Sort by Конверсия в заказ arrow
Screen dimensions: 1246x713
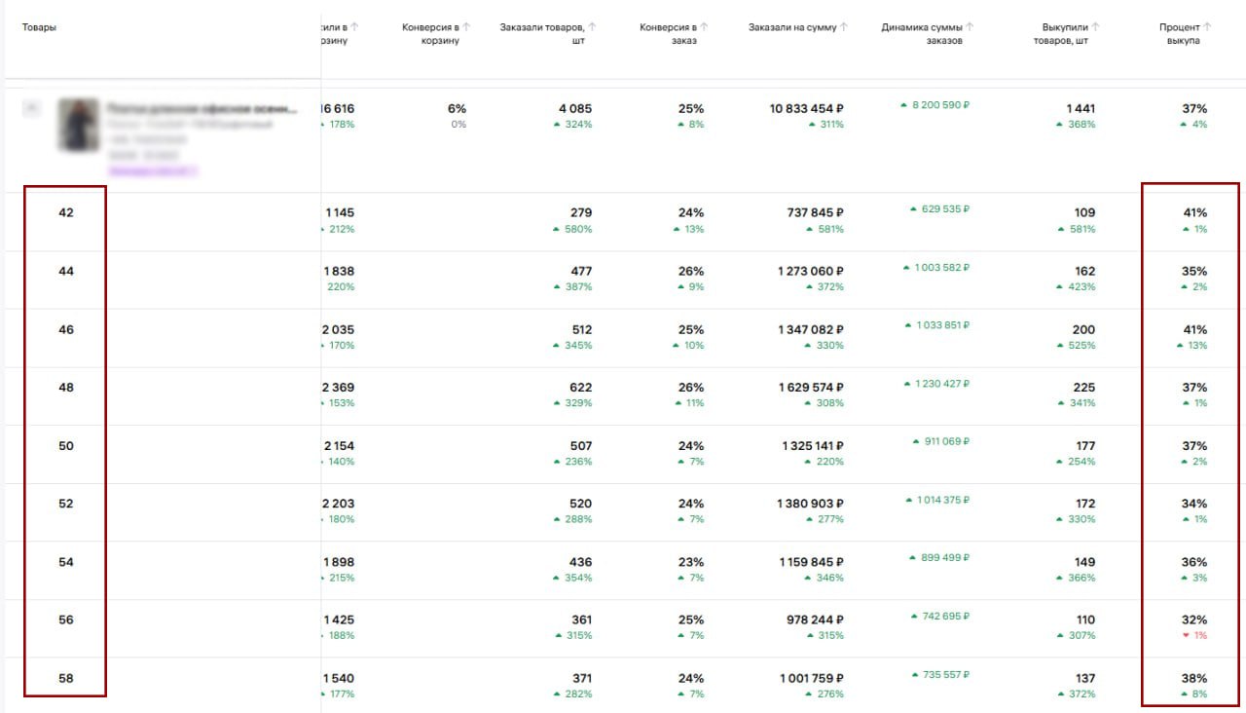click(704, 27)
